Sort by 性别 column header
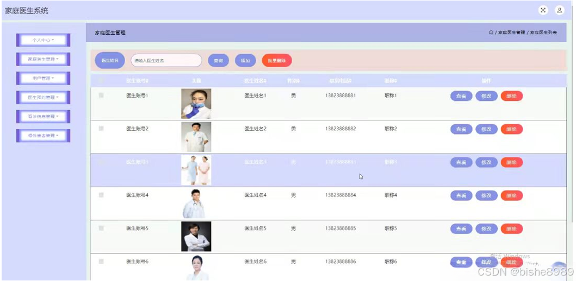 [293, 81]
